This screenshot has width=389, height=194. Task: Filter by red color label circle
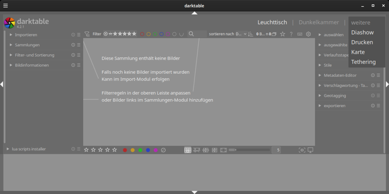coord(142,34)
